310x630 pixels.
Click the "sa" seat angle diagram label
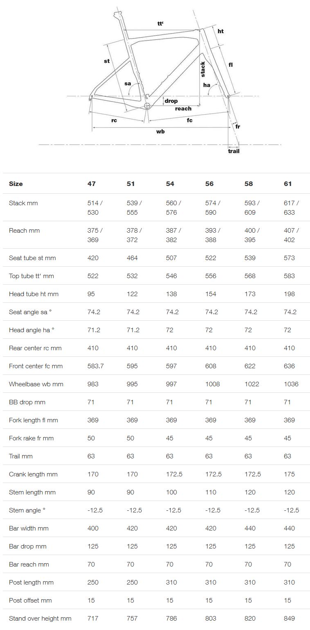tap(128, 84)
